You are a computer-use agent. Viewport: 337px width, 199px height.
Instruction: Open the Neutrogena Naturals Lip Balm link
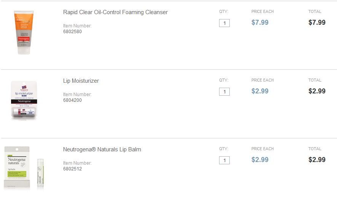102,149
